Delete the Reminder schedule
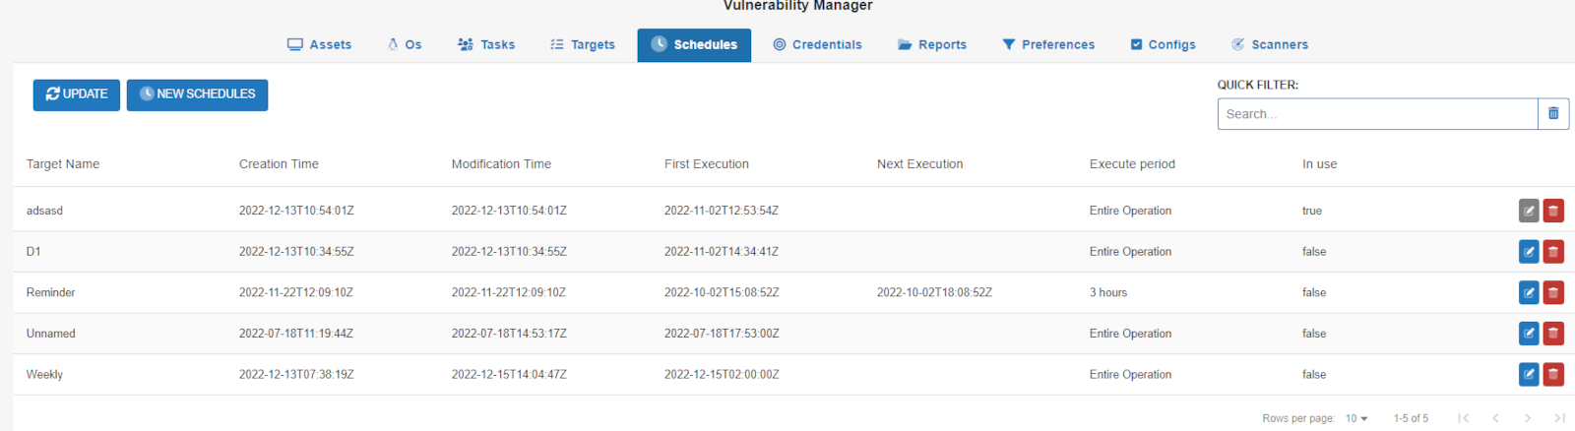This screenshot has height=431, width=1575. [x=1553, y=292]
